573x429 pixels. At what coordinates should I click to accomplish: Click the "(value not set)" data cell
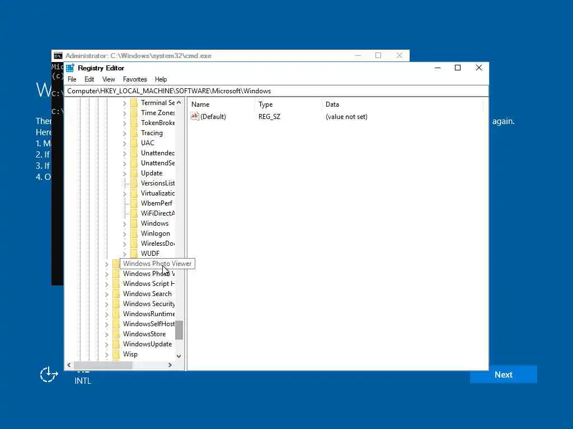[346, 117]
